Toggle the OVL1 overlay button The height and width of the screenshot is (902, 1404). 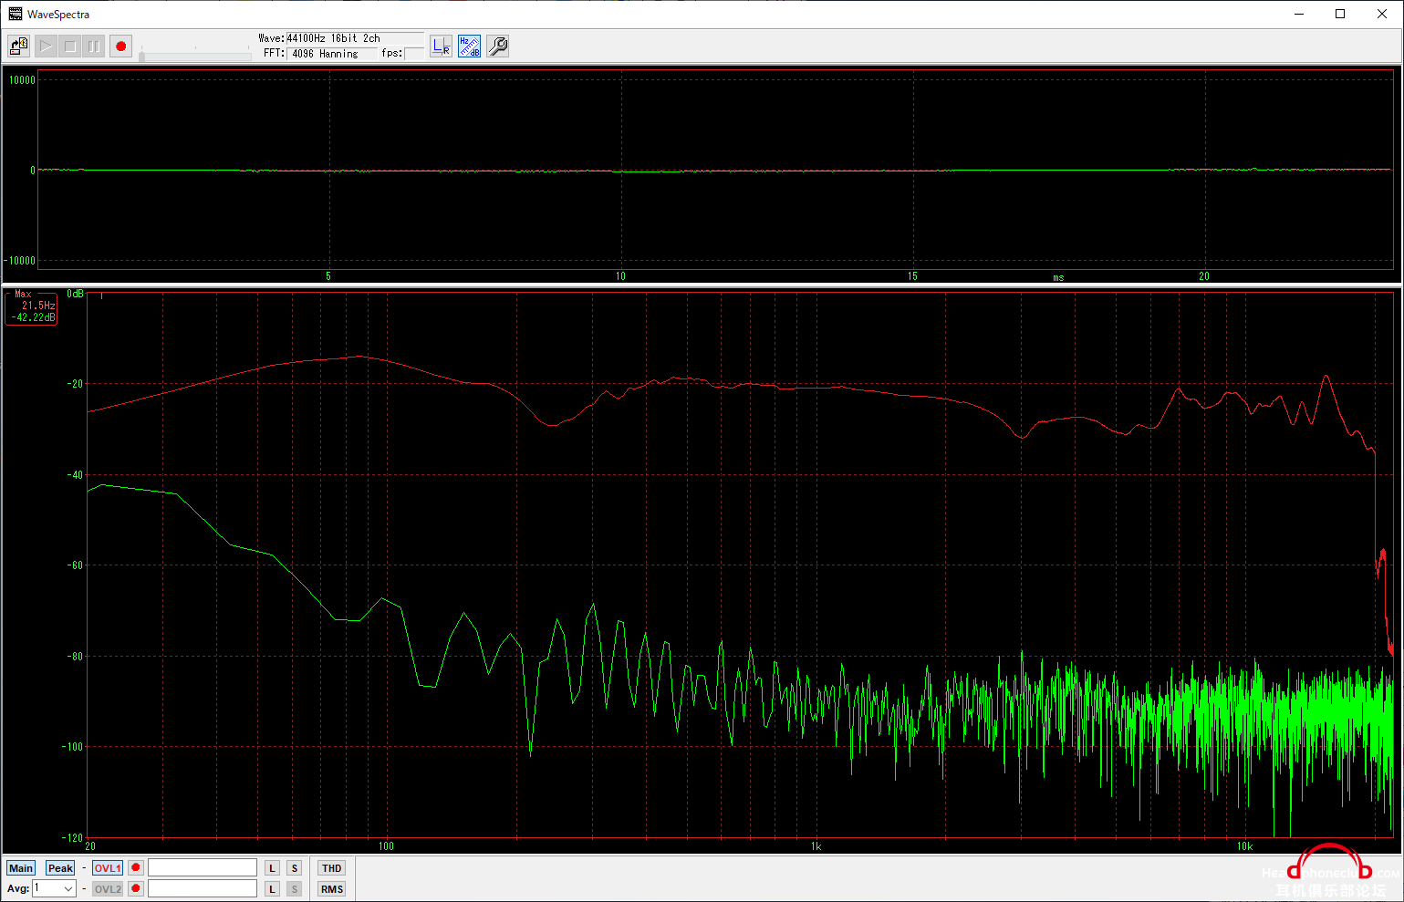pos(108,868)
